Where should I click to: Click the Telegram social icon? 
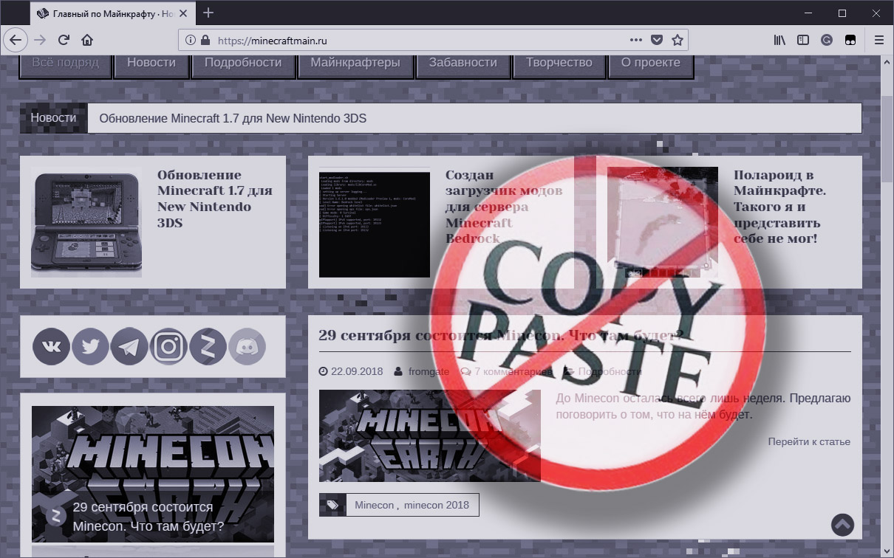point(129,347)
